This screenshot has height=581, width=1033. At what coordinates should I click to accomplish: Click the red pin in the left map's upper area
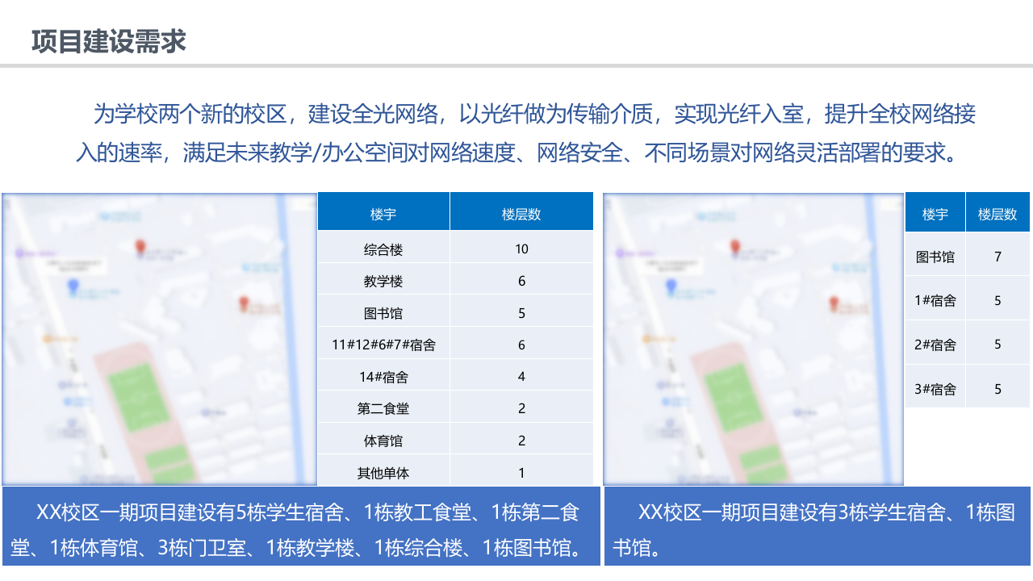point(140,246)
